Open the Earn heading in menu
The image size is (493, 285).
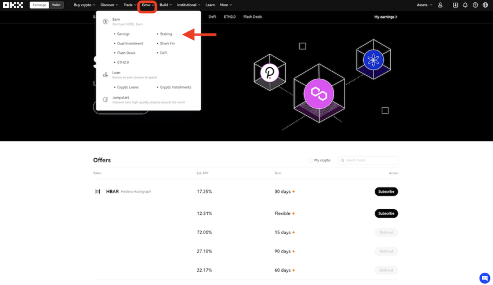tap(117, 20)
